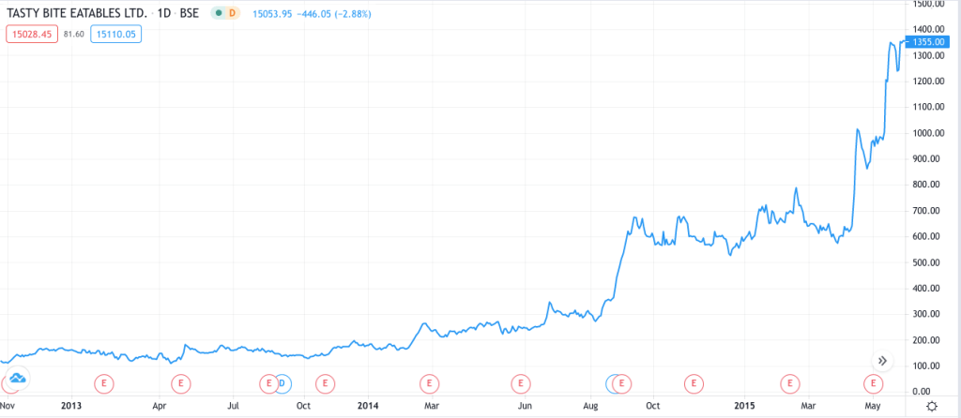Select earnings marker just left of dividend marker

(x=269, y=382)
